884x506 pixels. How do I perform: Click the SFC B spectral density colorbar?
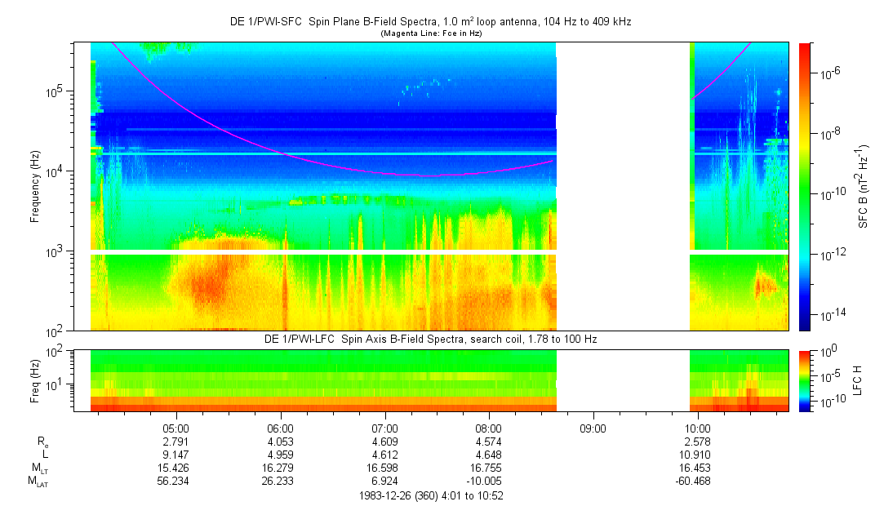tap(804, 186)
